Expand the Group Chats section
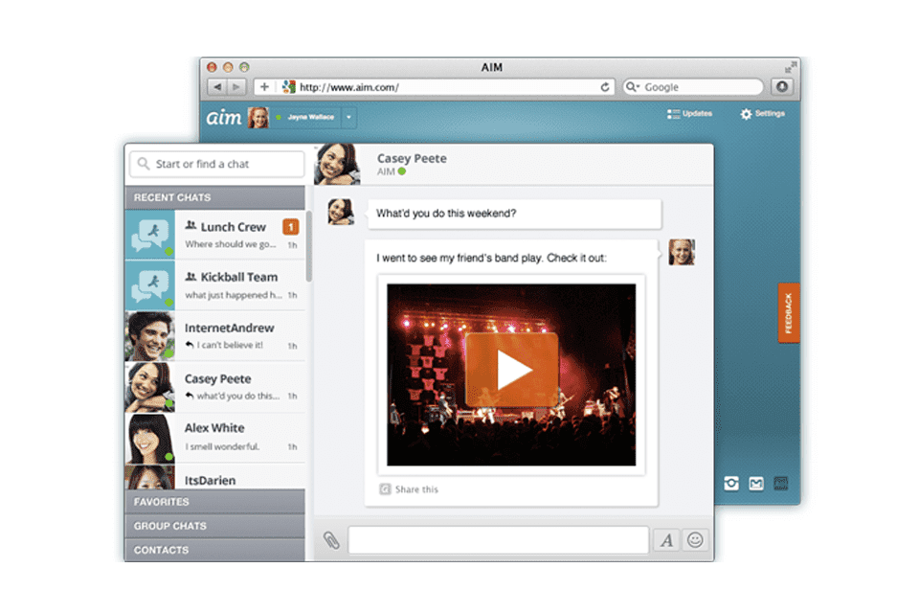Viewport: 919px width, 613px height. (214, 526)
